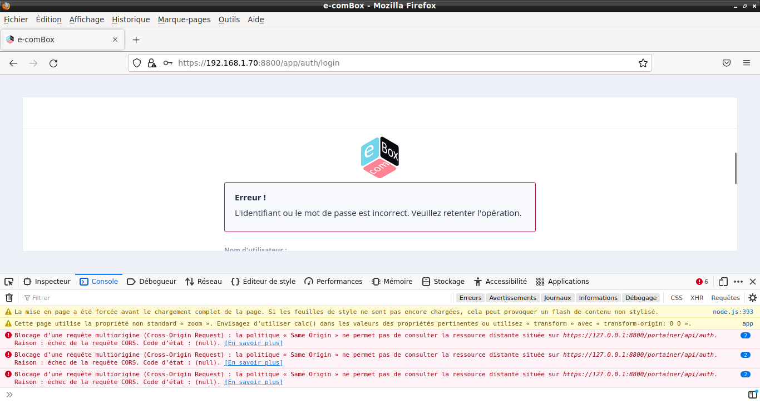
Task: Open the console settings gear
Action: coord(753,298)
